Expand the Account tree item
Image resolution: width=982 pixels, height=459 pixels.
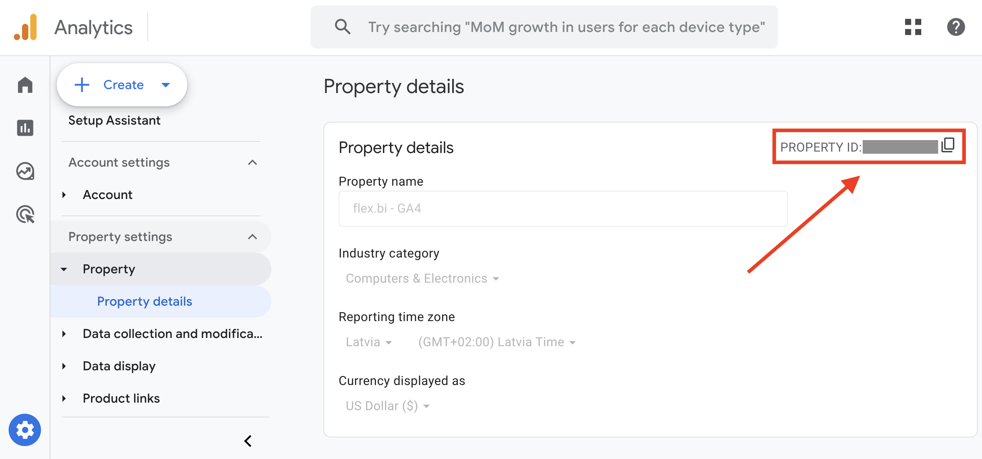[64, 195]
